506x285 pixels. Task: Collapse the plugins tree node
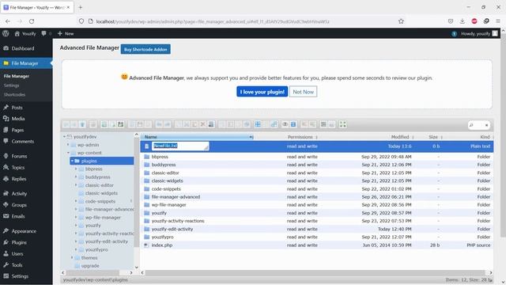72,161
